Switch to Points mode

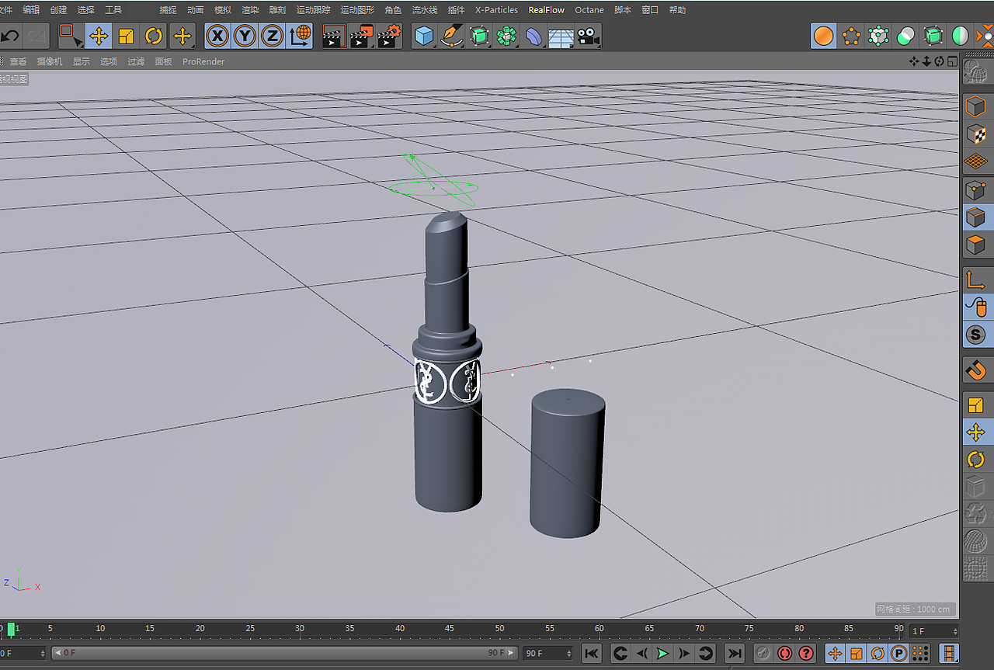(x=975, y=189)
